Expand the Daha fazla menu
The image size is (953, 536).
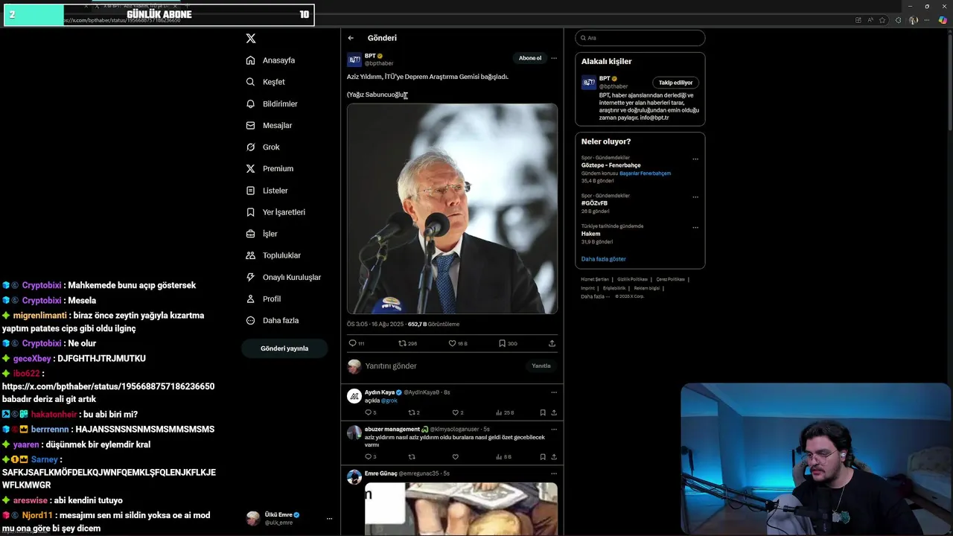[272, 320]
